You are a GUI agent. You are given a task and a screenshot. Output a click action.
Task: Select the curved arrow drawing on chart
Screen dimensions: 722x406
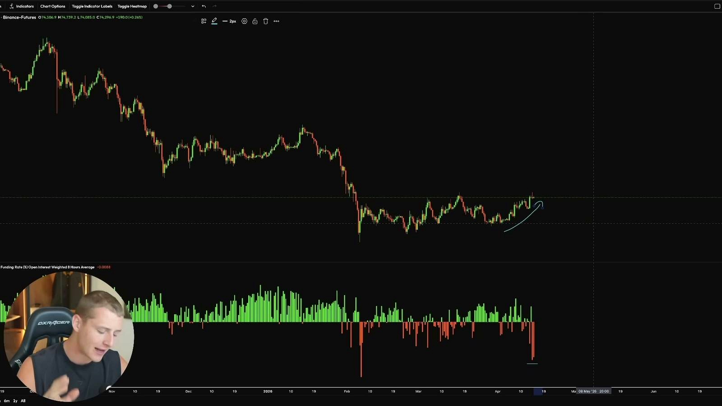pyautogui.click(x=523, y=221)
